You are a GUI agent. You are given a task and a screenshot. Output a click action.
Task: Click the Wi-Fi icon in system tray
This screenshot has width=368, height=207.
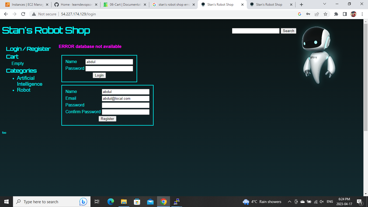pos(315,201)
